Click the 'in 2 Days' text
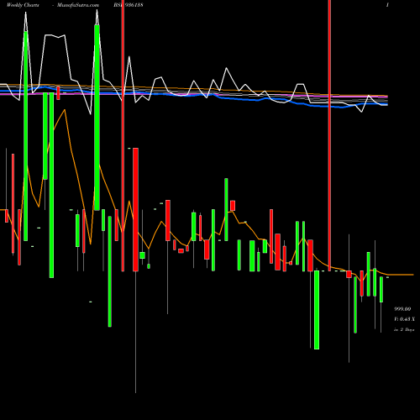The height and width of the screenshot is (420, 420). [404, 330]
